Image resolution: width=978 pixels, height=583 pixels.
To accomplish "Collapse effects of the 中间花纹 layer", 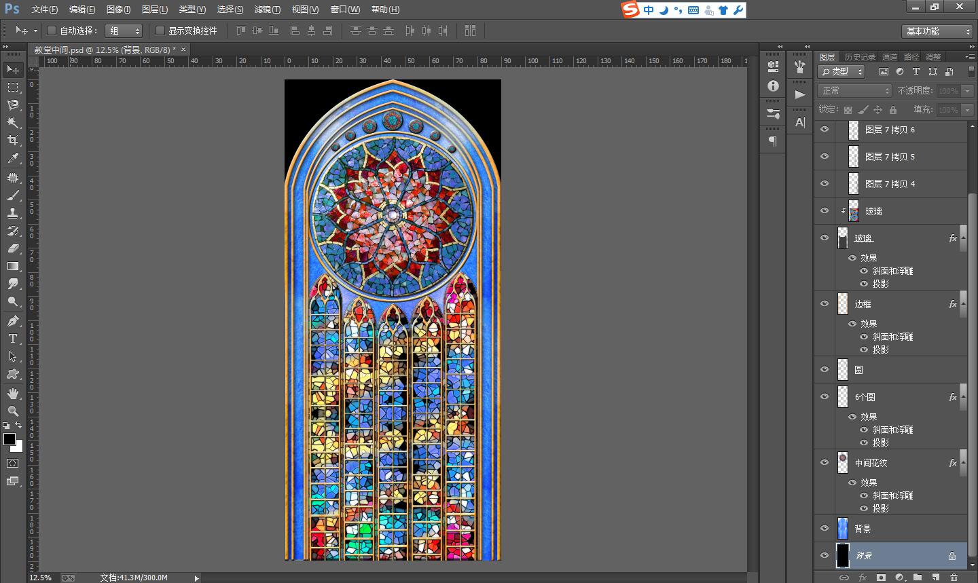I will point(964,463).
